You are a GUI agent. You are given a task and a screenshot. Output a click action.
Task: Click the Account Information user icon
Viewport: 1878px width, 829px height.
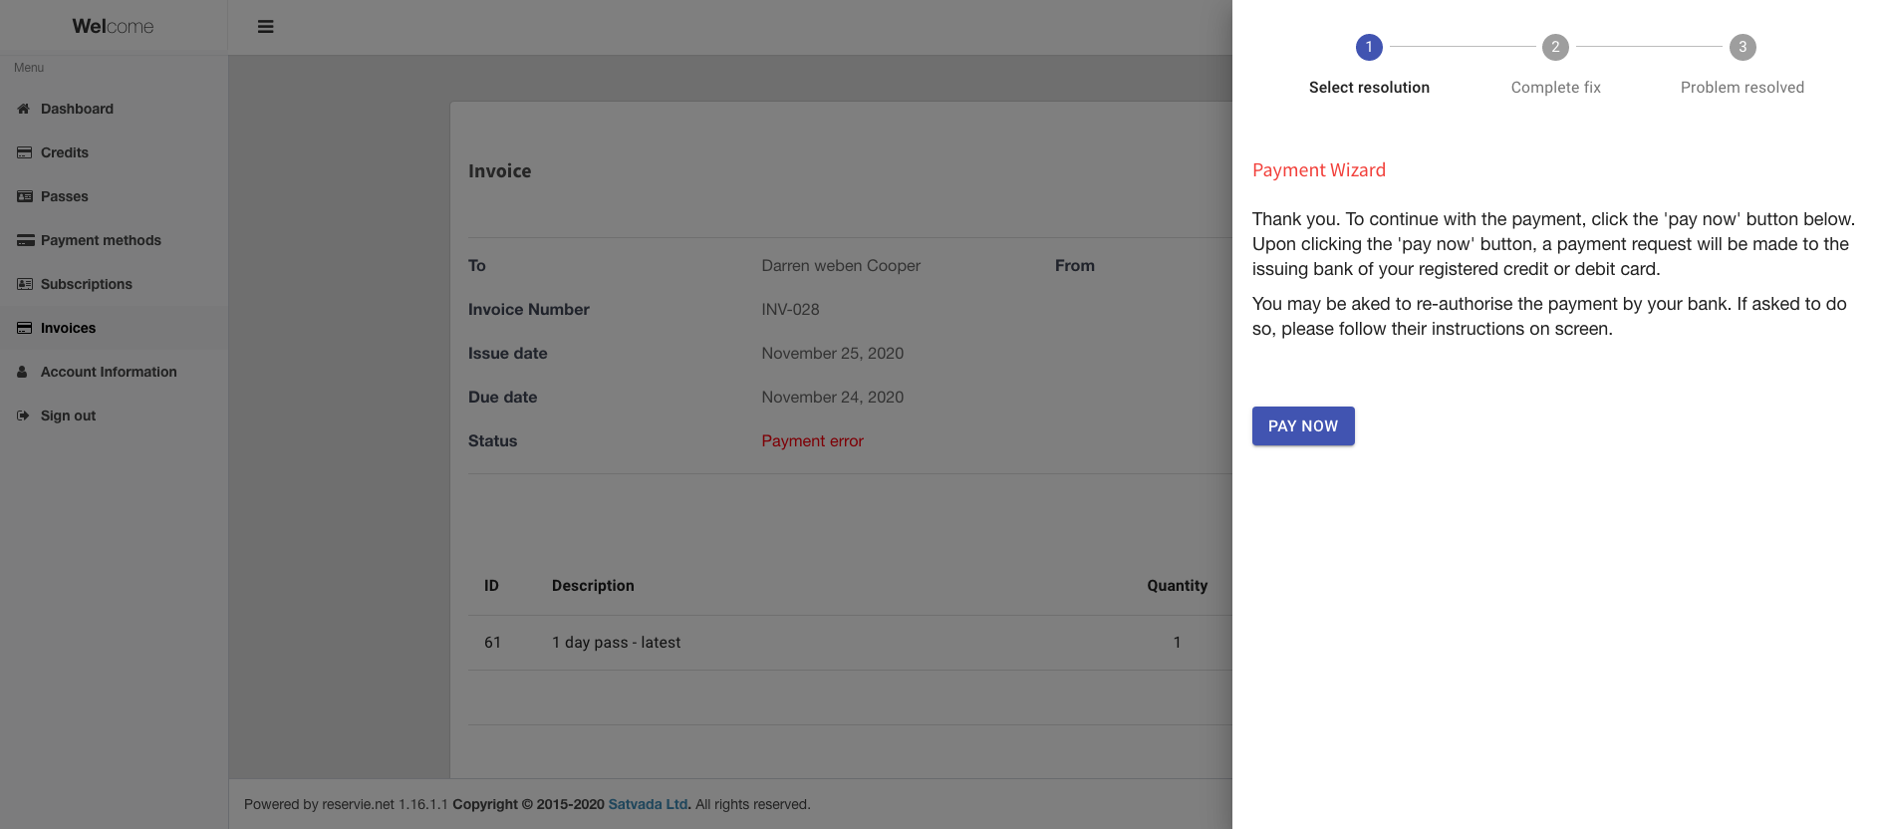pos(22,372)
